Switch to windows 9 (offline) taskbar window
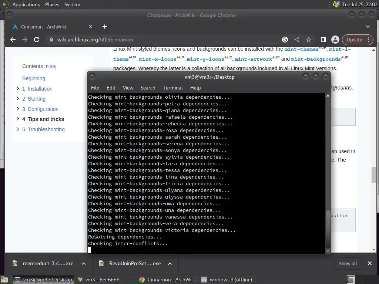Screen dimensions: 379x284 coord(229,280)
